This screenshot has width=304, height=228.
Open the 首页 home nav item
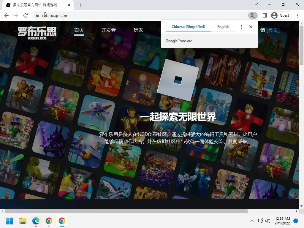click(x=79, y=30)
